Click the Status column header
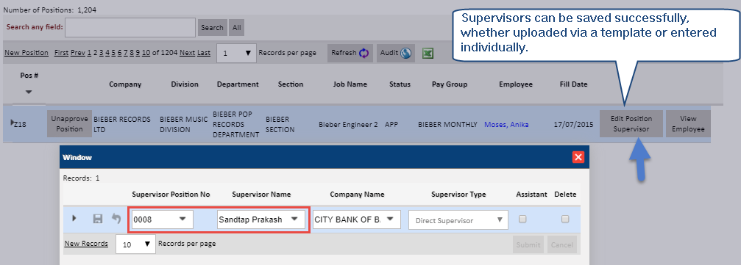Viewport: 741px width, 265px height. [x=400, y=84]
